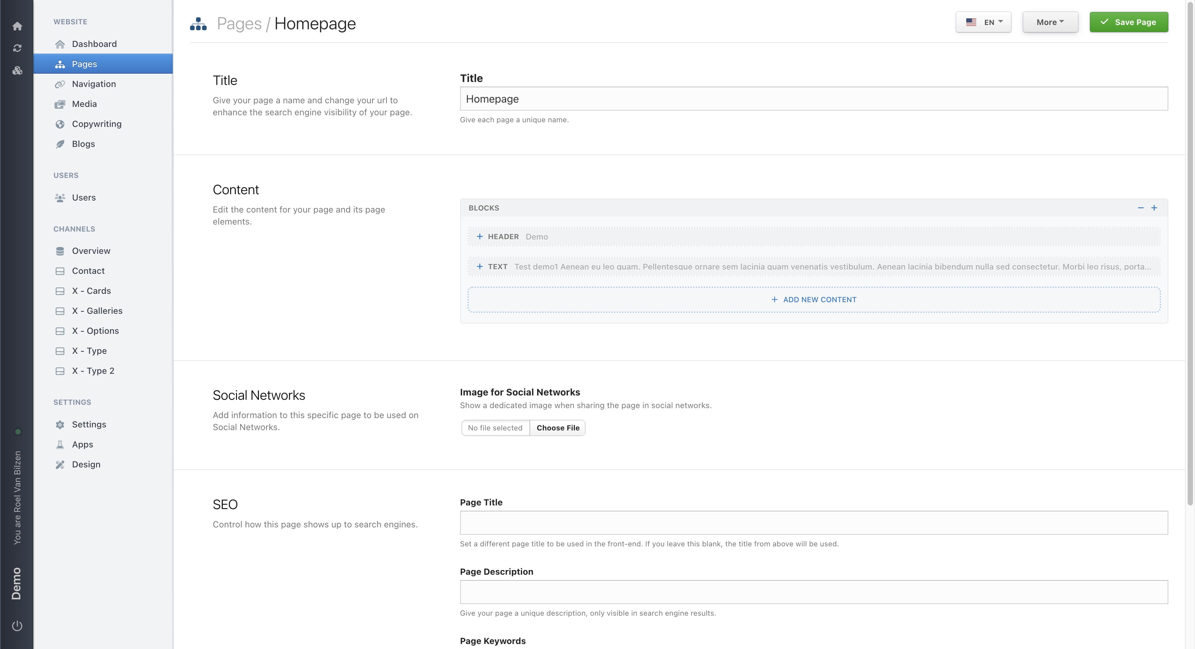
Task: Click the minus icon in Blocks header
Action: pos(1141,208)
